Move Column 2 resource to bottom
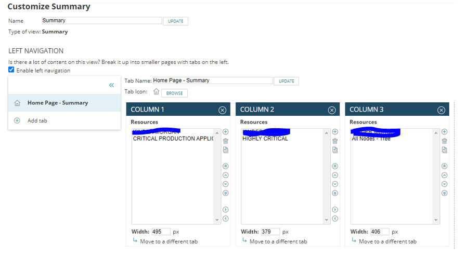The image size is (466, 258). click(335, 193)
